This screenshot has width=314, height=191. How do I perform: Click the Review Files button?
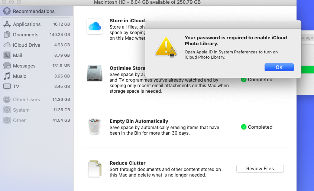coord(260,169)
